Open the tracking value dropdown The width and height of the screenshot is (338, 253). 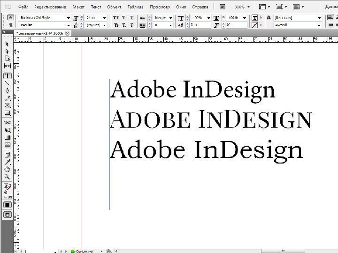click(x=170, y=25)
